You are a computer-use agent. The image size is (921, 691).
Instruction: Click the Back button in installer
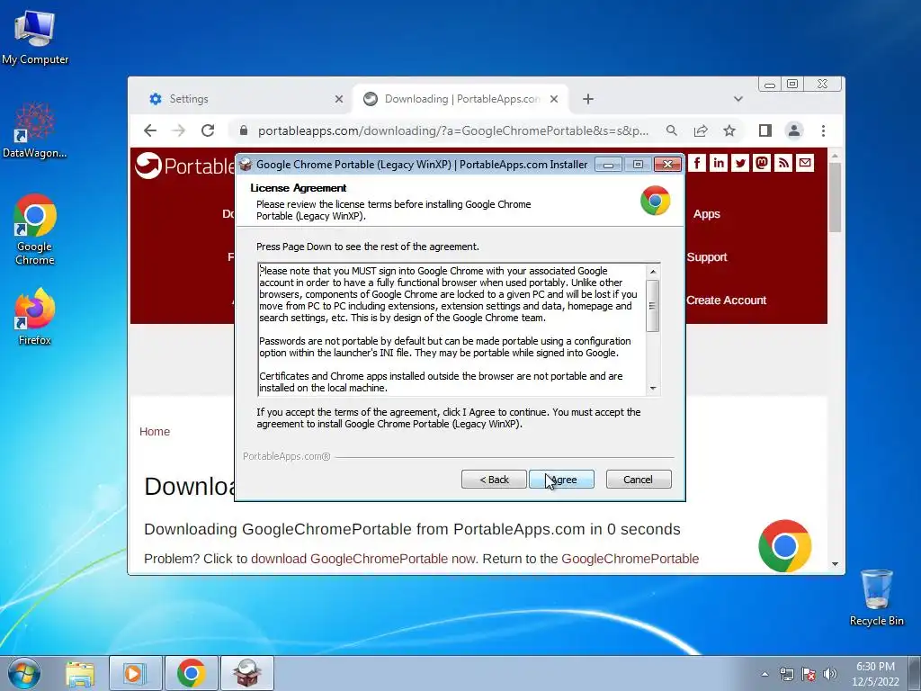tap(494, 479)
